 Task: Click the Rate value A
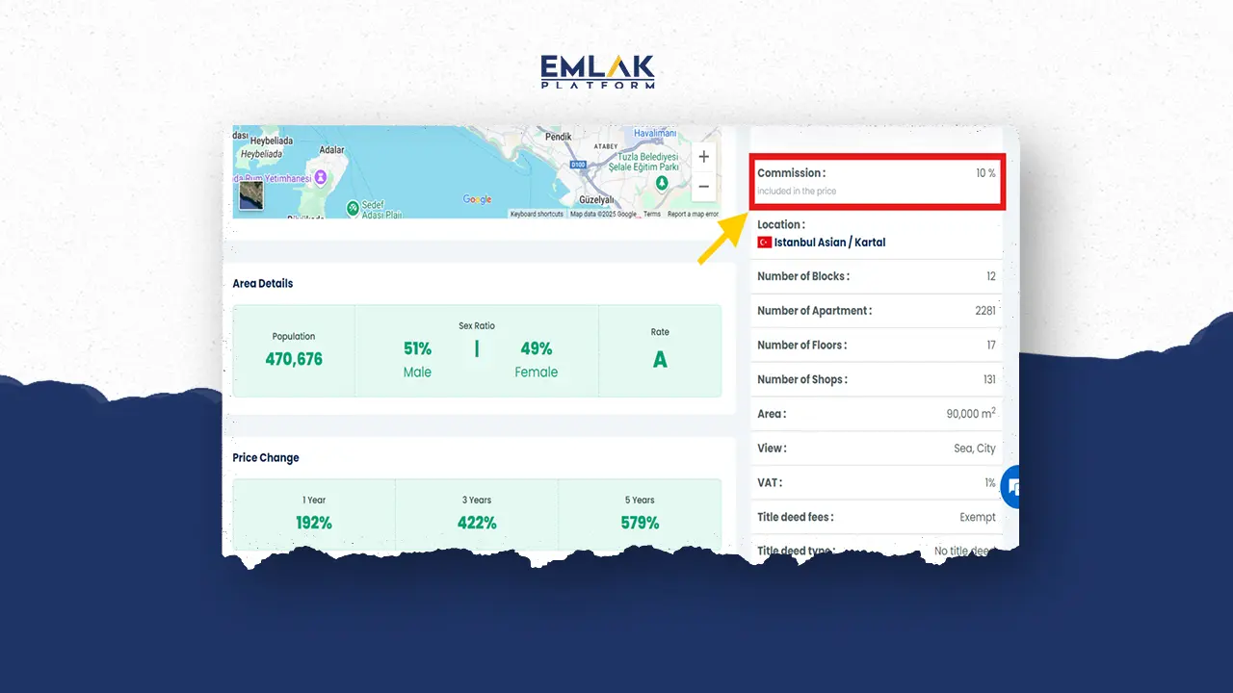[x=660, y=360]
